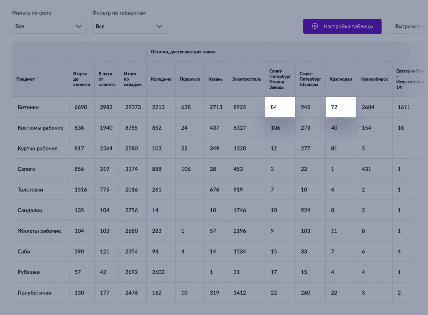
Task: Click the В пути до клиента header
Action: [x=81, y=79]
